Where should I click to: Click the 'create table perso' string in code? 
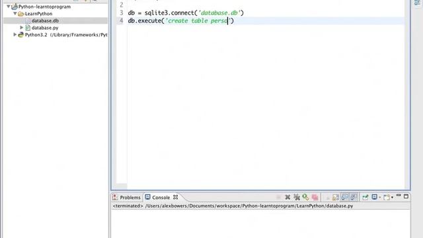[198, 20]
